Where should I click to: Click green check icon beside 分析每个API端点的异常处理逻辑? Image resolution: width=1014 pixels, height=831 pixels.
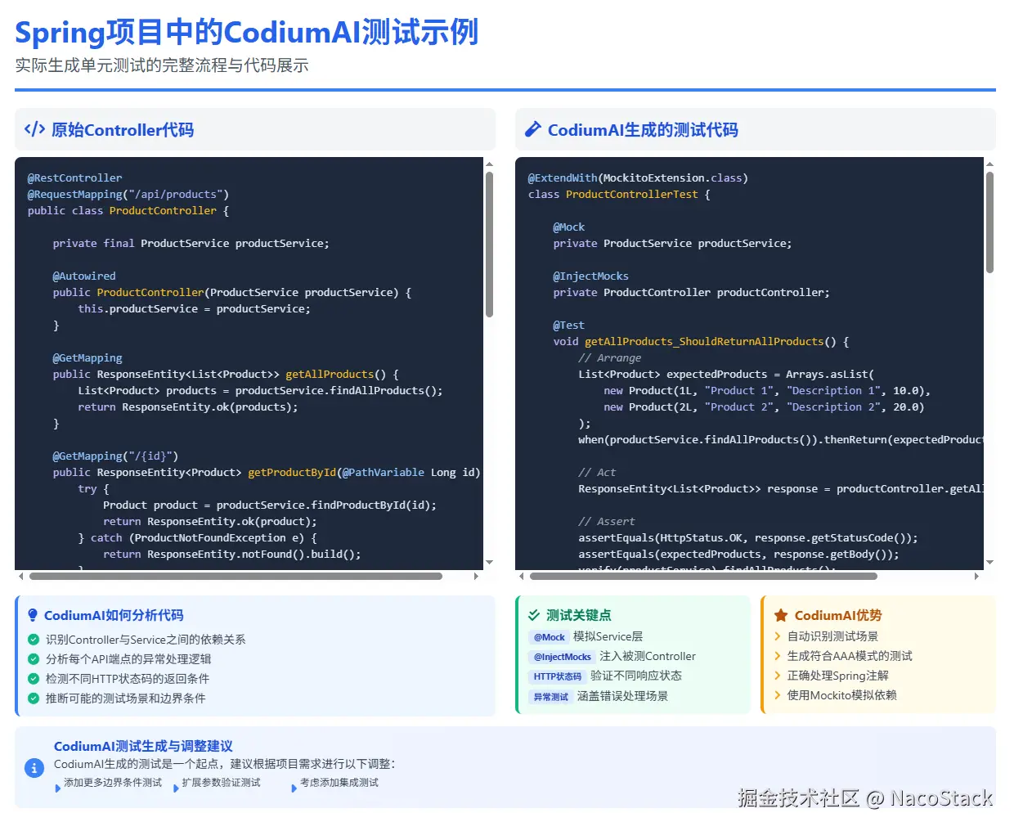(x=34, y=659)
